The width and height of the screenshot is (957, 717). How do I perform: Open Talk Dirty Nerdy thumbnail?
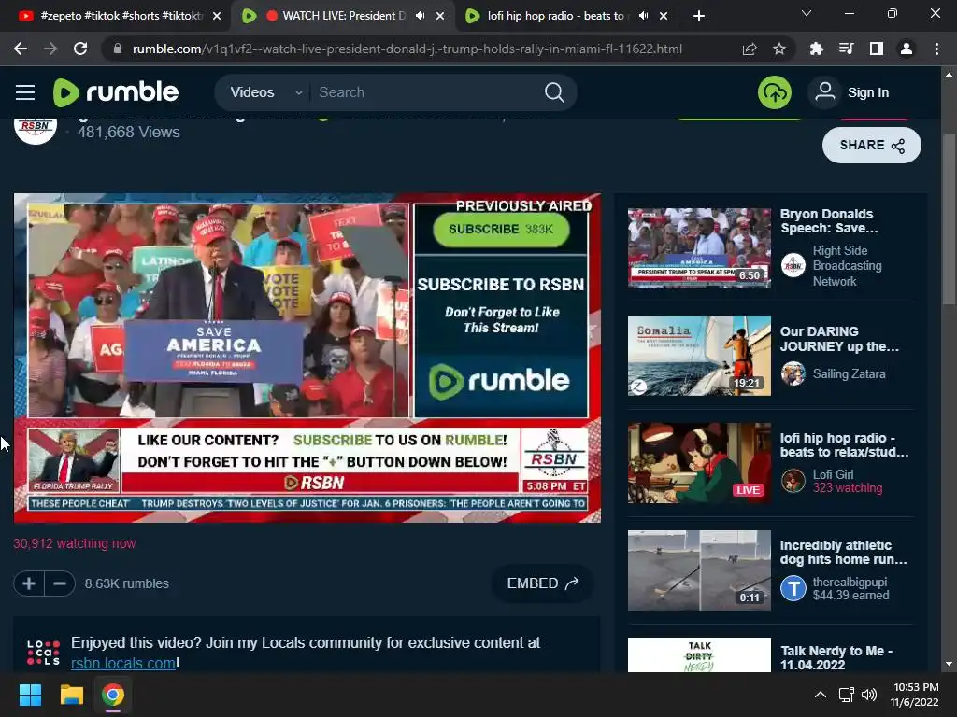(699, 654)
